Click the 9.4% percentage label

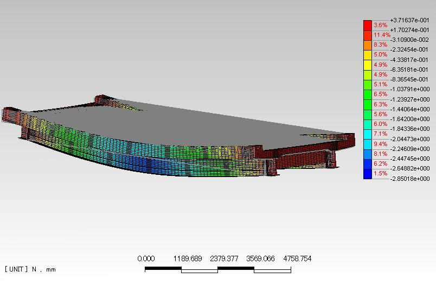tap(380, 144)
